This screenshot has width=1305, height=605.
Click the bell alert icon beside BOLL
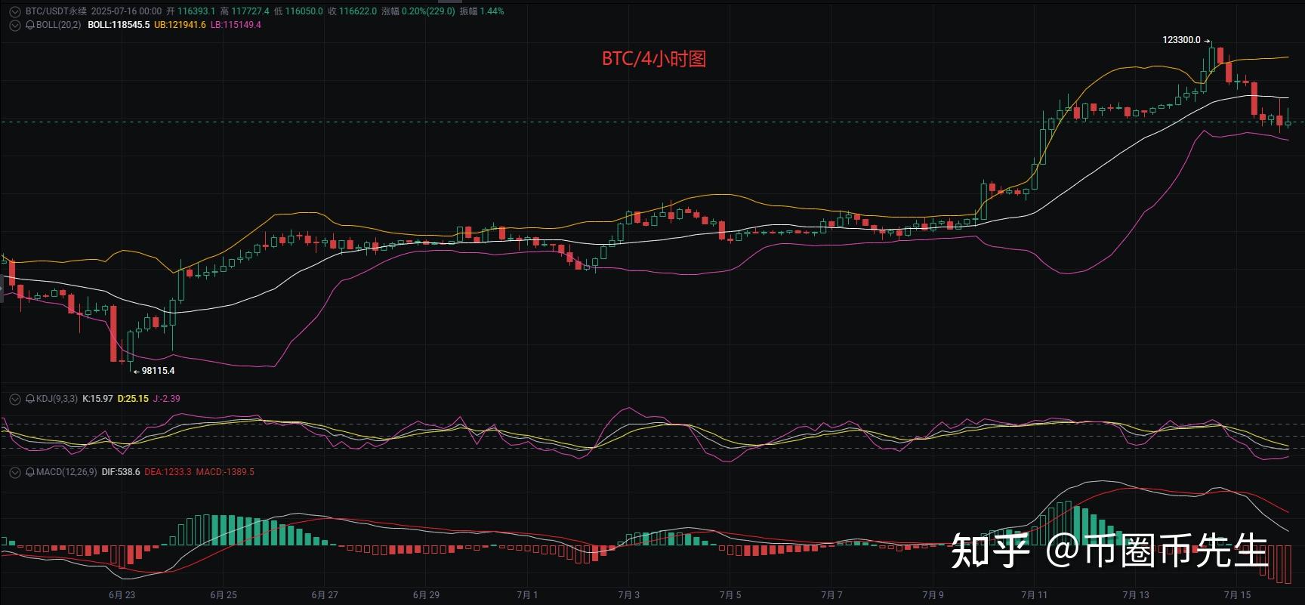30,25
